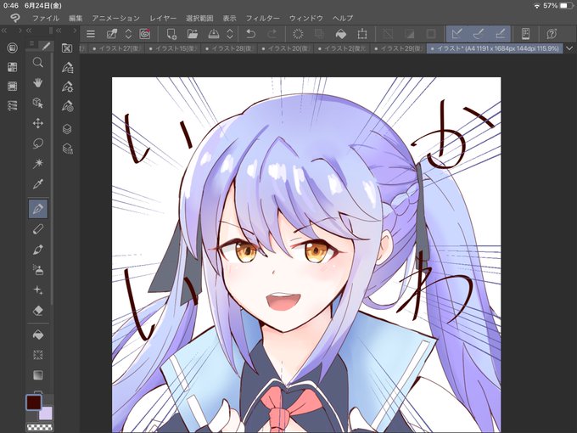Select the Magnifier zoom tool
577x433 pixels.
38,62
